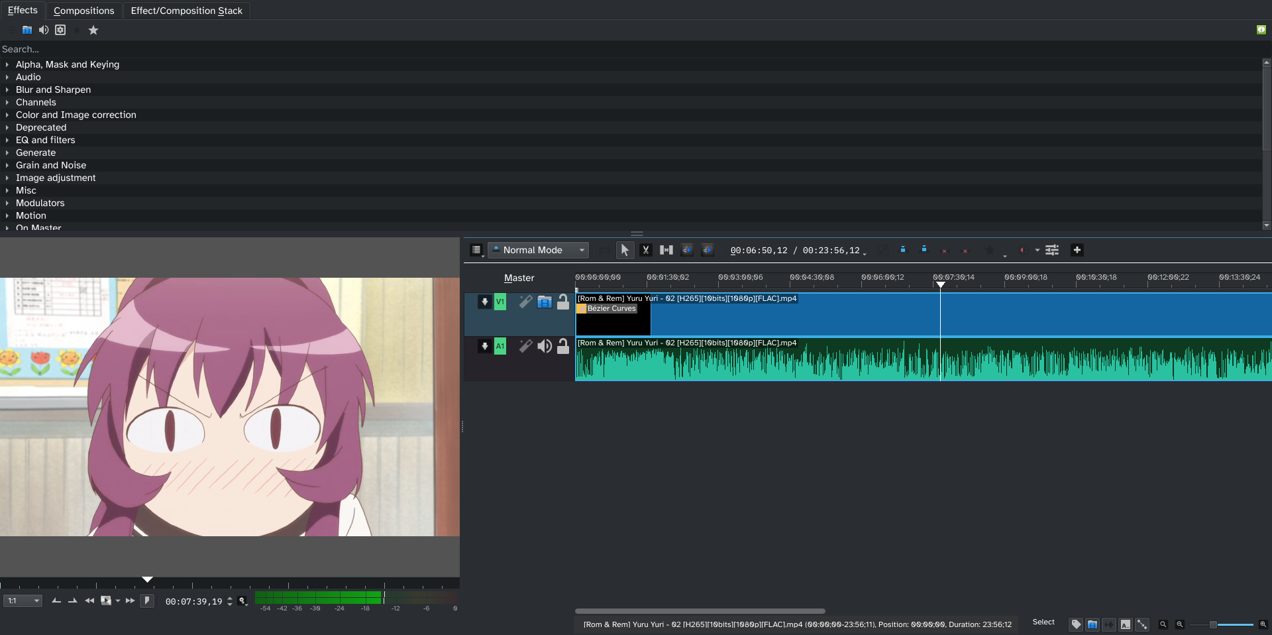Viewport: 1272px width, 635px height.
Task: Show custom effects filter icon
Action: pos(60,30)
